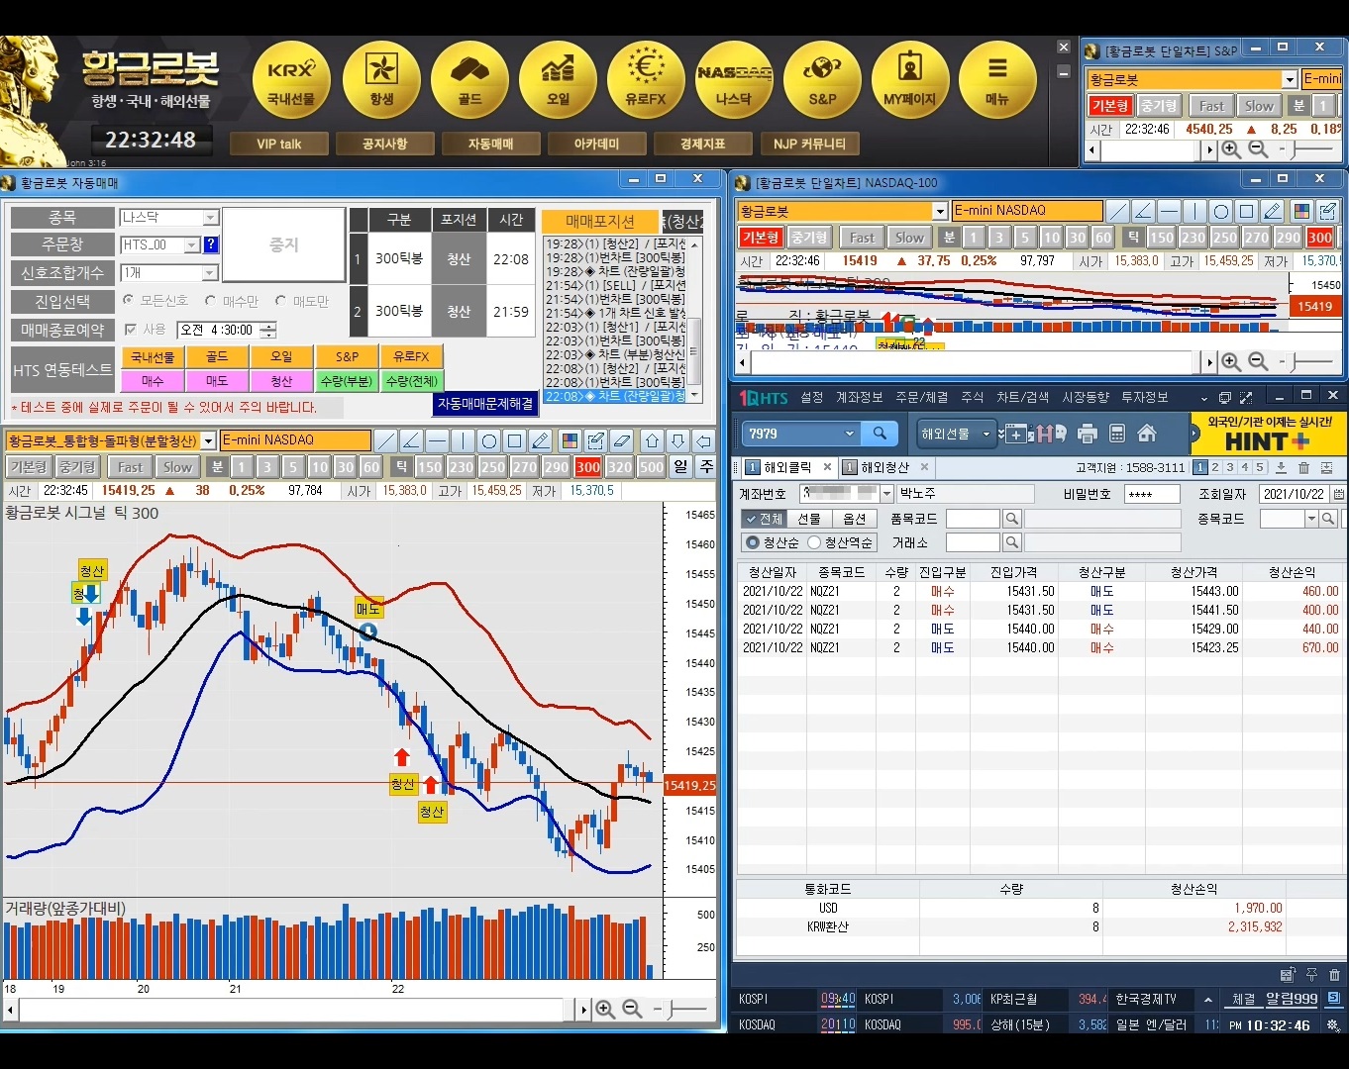
Task: Select the 매수만 radio button
Action: (x=211, y=300)
